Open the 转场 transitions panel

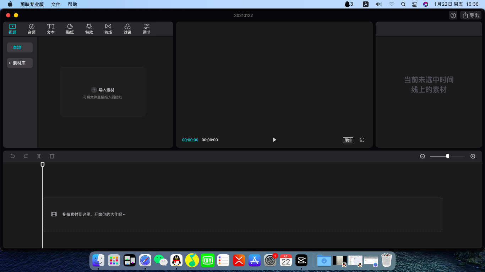[108, 29]
